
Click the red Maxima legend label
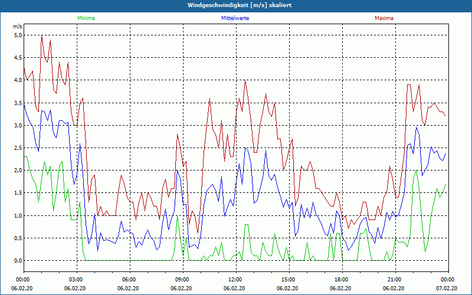click(x=384, y=18)
